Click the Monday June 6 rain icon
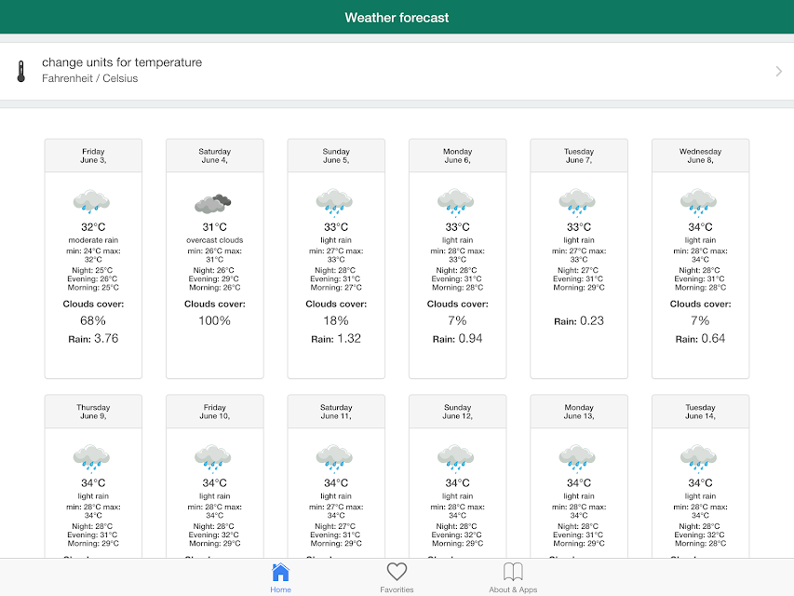This screenshot has height=596, width=794. click(456, 202)
